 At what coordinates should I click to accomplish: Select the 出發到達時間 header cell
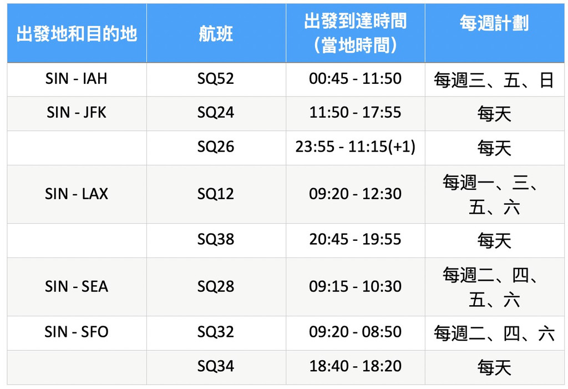356,33
